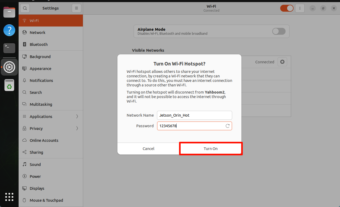Open the Settings hamburger menu
Viewport: 340px width, 207px height.
(x=76, y=8)
